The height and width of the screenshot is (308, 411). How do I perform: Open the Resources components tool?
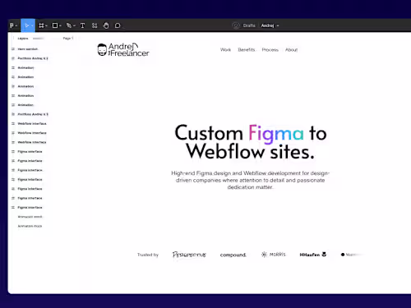point(95,25)
